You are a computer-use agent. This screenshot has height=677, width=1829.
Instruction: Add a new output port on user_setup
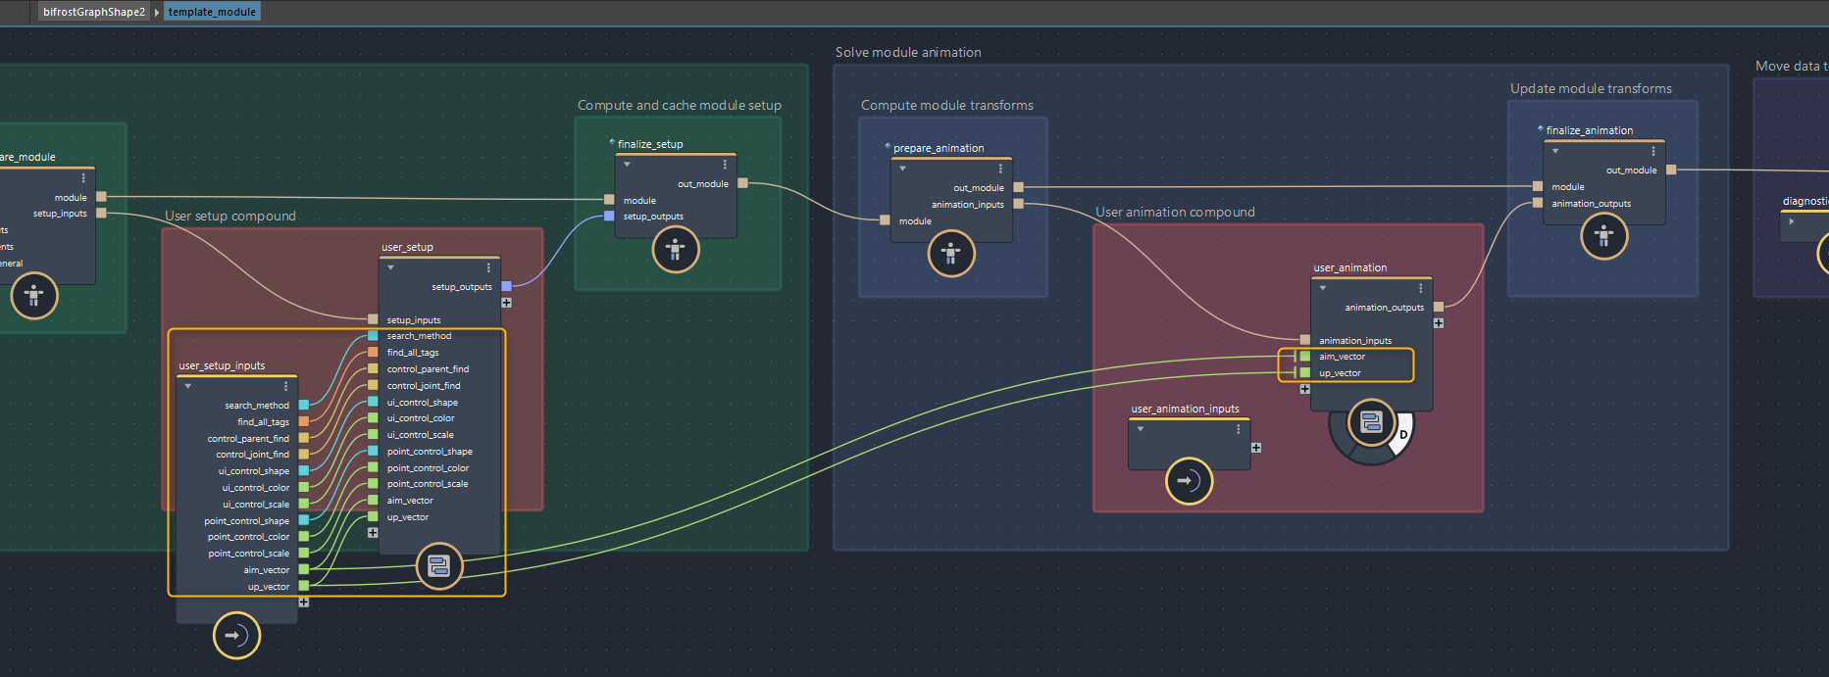point(506,303)
